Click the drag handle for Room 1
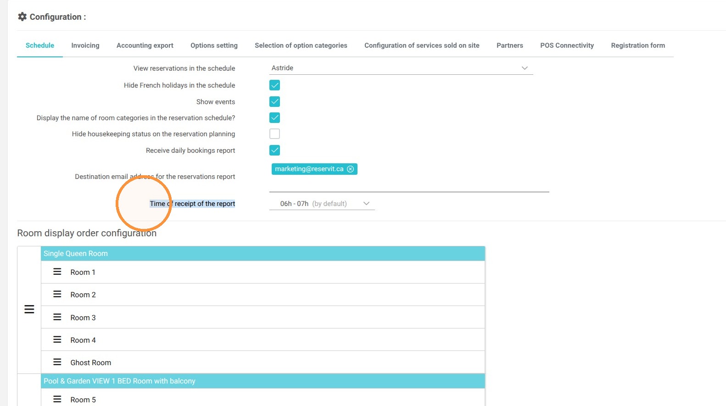 (x=57, y=272)
